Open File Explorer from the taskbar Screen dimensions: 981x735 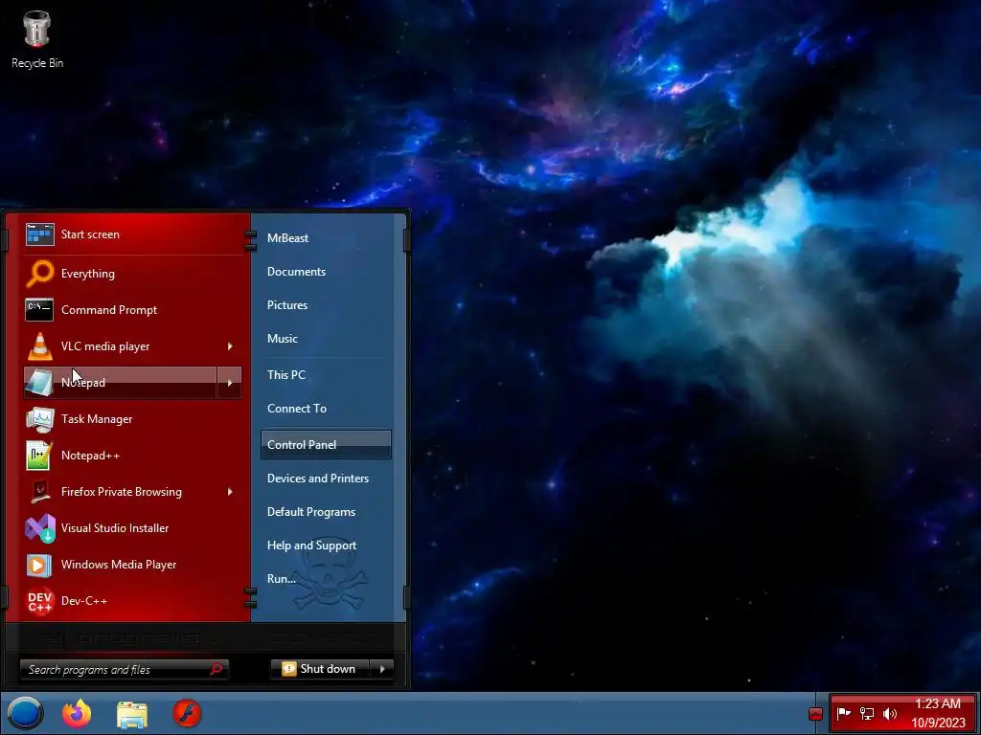[132, 714]
